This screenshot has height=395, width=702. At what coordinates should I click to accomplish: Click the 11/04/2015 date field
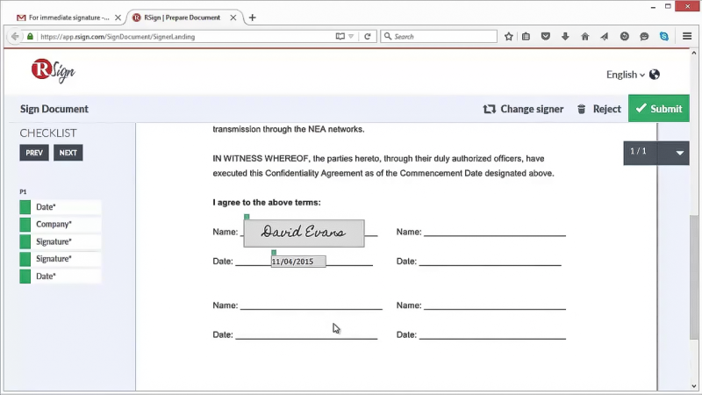click(298, 262)
